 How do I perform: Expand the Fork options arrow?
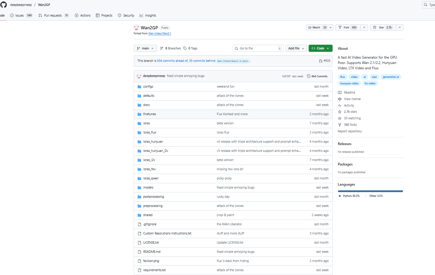coord(364,28)
